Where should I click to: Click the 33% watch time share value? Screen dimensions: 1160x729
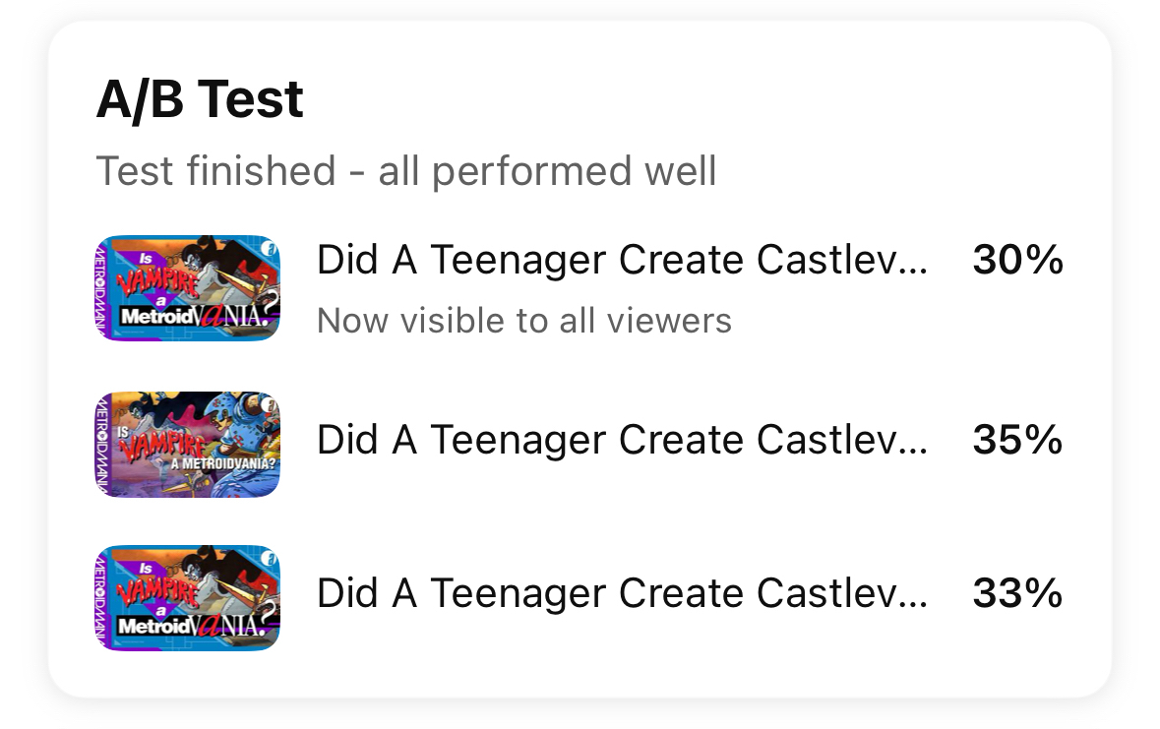coord(1017,594)
